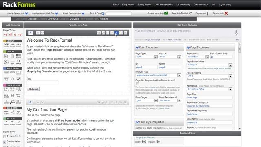
Task: Click Save Job To XML
Action: pos(181,13)
